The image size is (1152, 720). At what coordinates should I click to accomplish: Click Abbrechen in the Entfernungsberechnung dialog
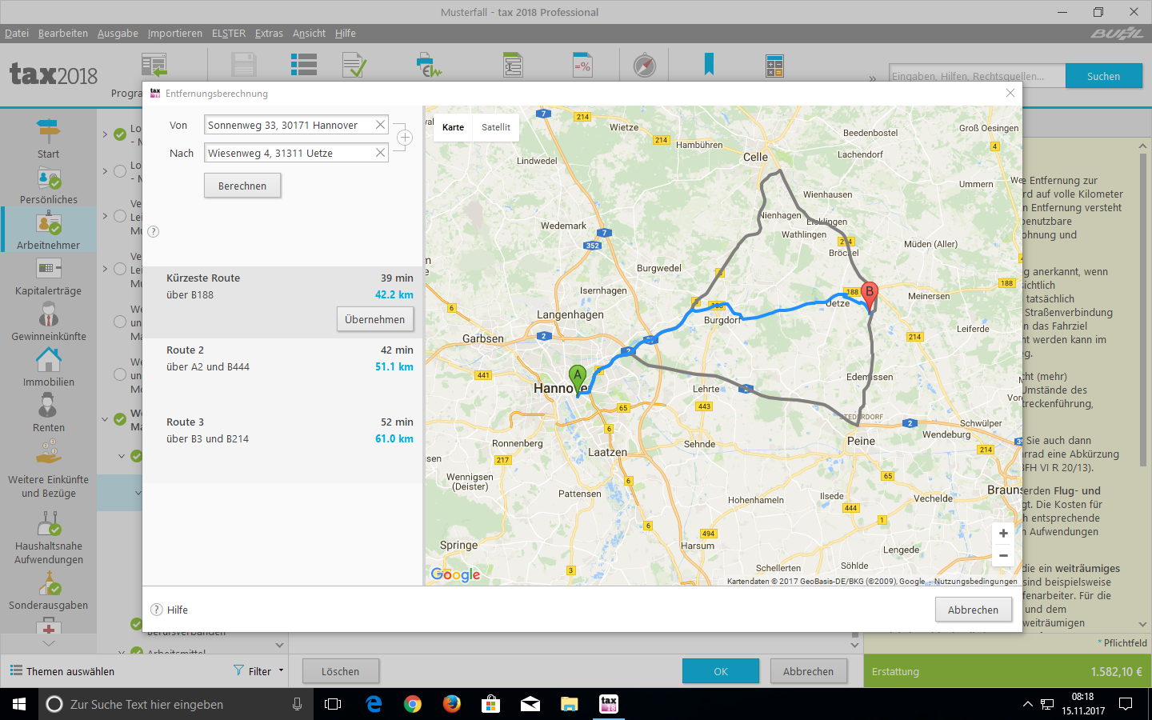coord(973,610)
